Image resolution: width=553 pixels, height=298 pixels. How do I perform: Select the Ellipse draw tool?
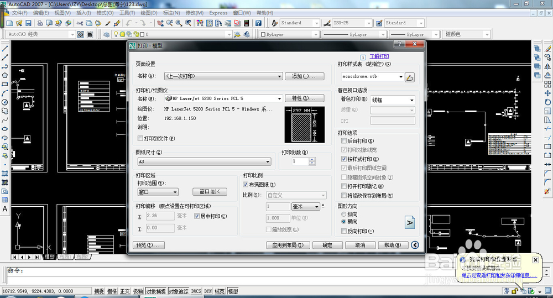point(5,129)
